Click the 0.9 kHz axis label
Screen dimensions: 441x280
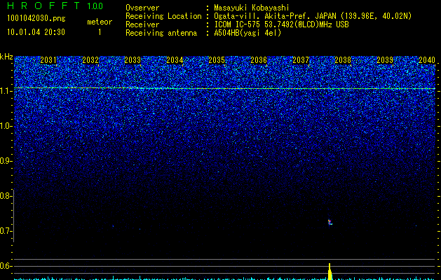[6, 161]
